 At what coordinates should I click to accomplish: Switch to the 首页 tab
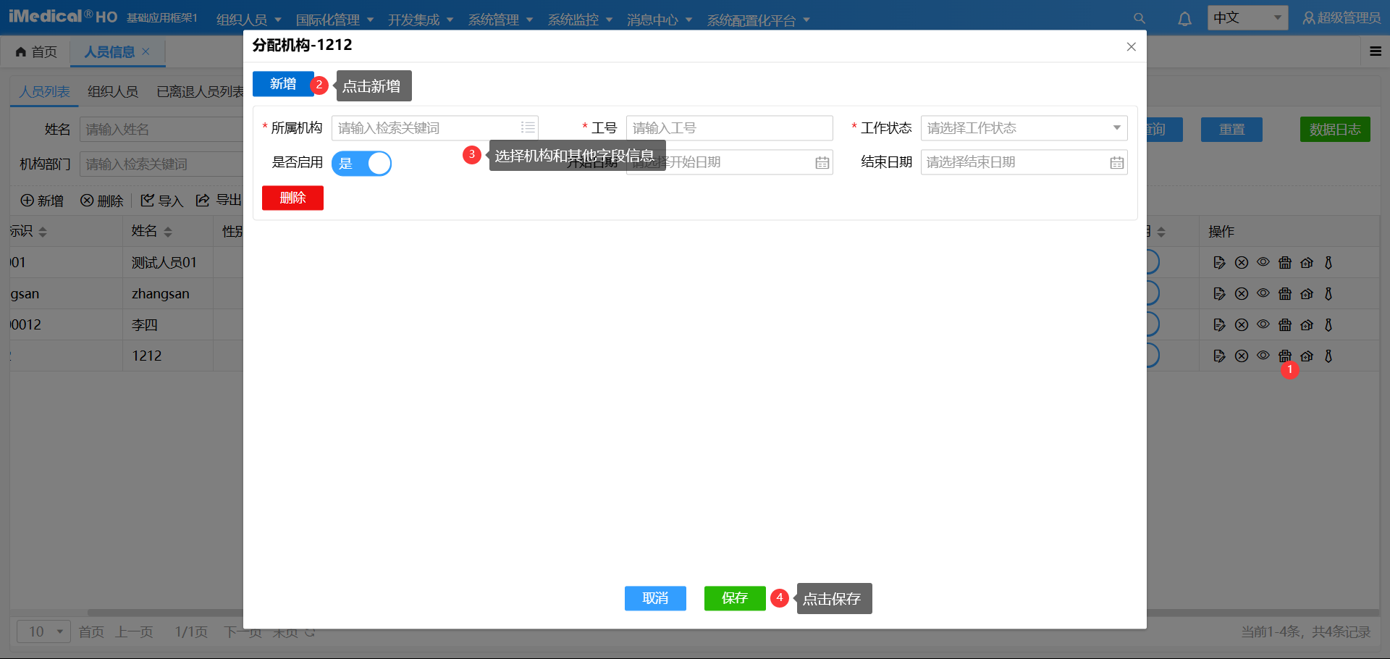click(36, 52)
